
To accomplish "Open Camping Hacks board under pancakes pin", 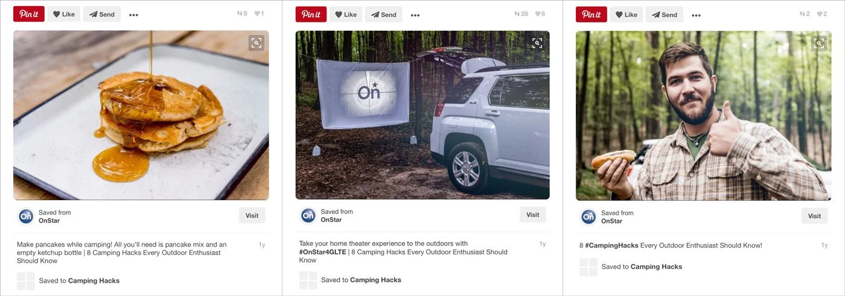I will point(94,280).
